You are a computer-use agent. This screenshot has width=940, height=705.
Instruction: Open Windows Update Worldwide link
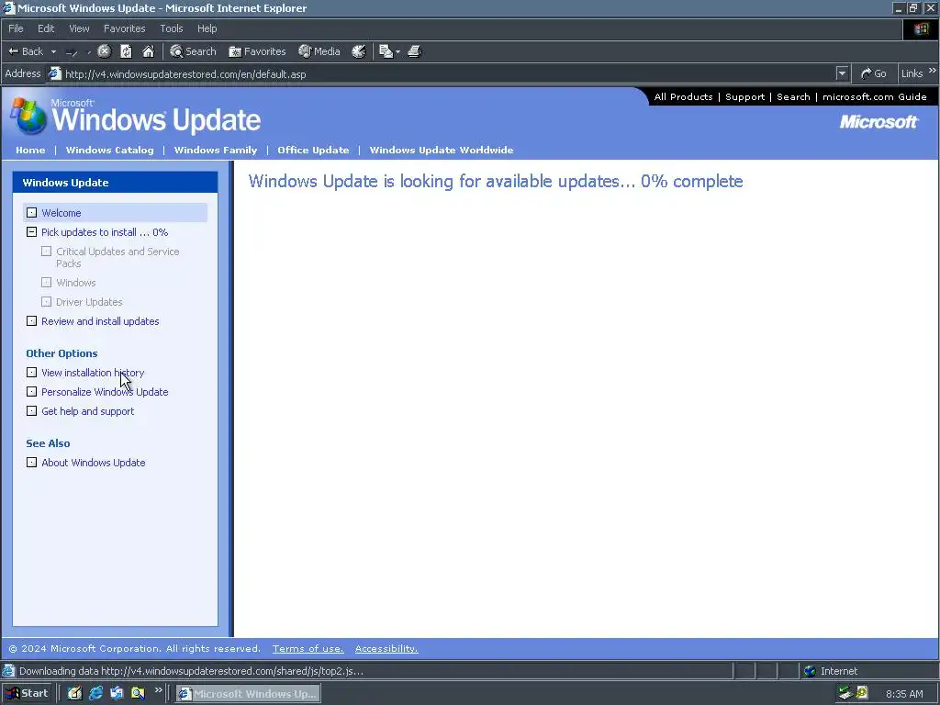(442, 150)
